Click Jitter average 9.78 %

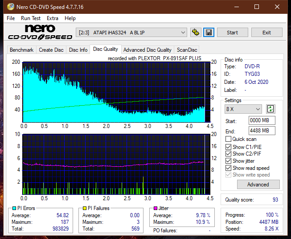pyautogui.click(x=203, y=215)
